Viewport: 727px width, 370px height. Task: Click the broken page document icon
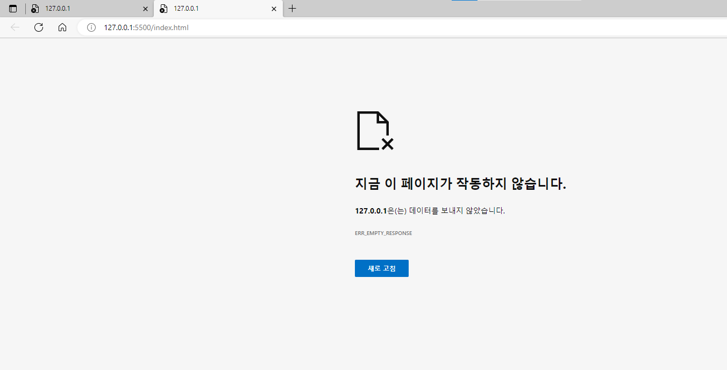tap(375, 131)
